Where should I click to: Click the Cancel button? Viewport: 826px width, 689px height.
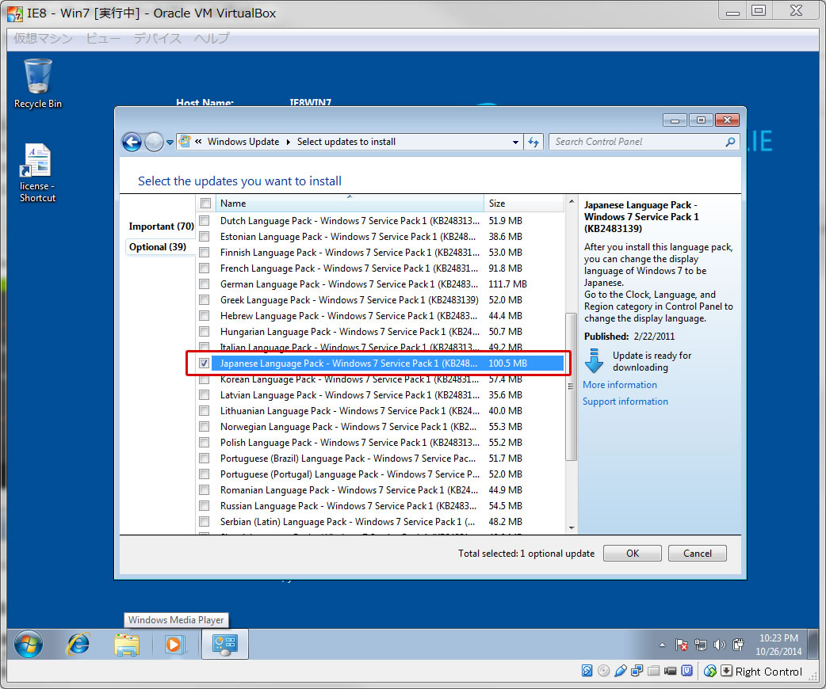tap(697, 554)
